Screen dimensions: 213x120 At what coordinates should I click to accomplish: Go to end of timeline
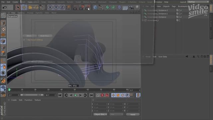tap(92, 95)
